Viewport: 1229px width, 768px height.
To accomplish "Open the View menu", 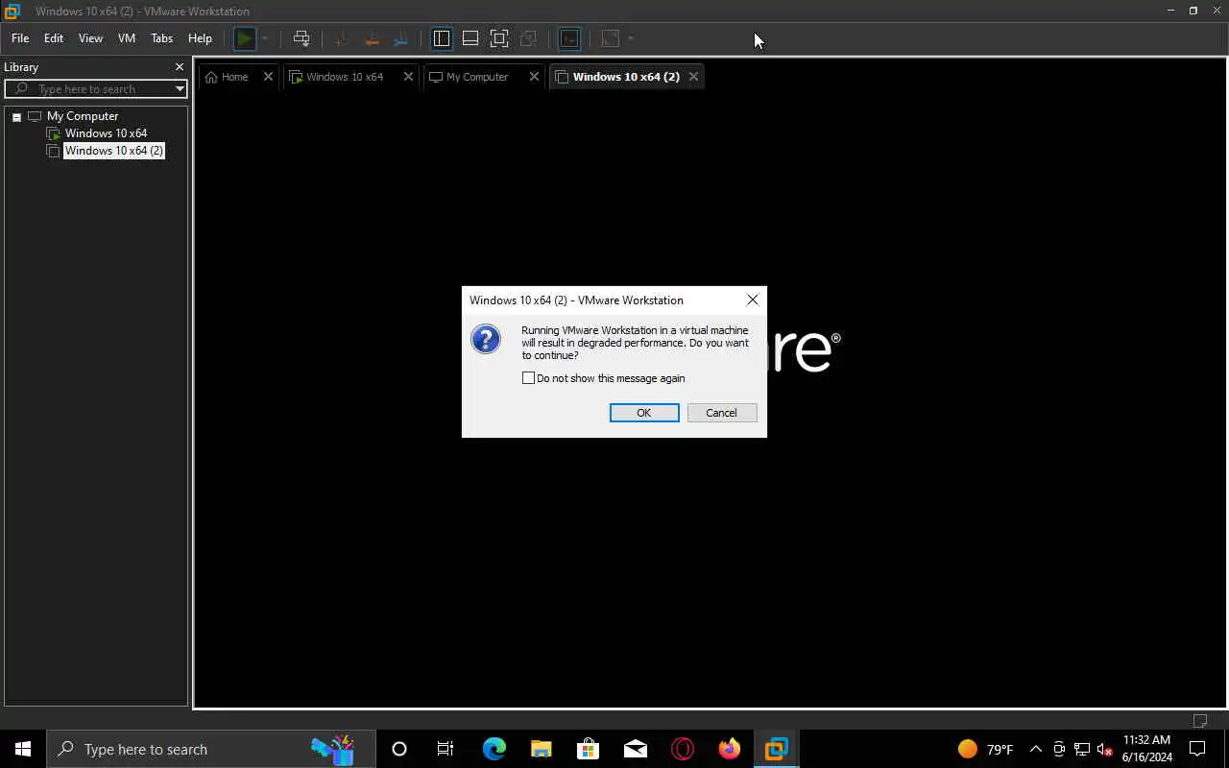I will coord(90,38).
